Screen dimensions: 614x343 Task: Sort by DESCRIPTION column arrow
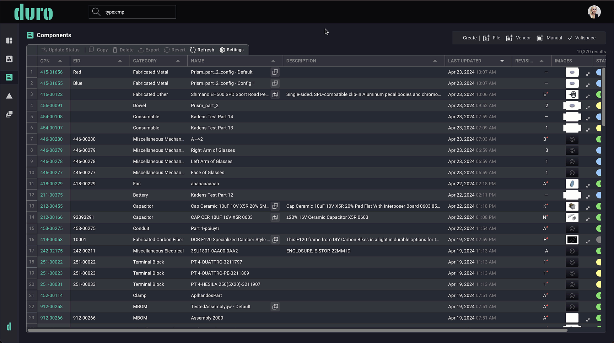[x=435, y=61]
